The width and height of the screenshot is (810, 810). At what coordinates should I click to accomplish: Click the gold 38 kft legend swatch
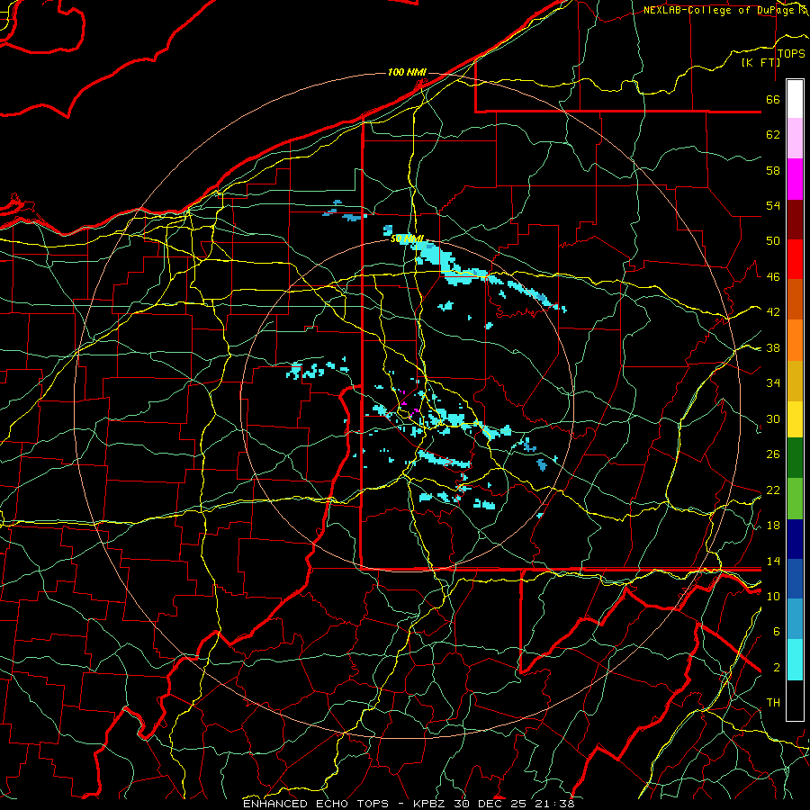(795, 381)
